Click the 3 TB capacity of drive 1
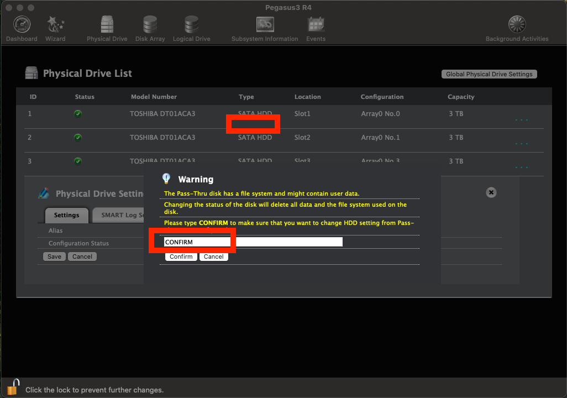 click(x=456, y=114)
